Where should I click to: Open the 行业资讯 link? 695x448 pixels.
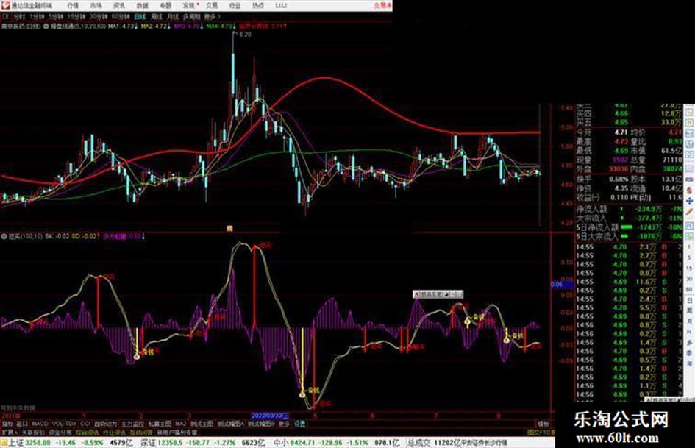(x=114, y=432)
